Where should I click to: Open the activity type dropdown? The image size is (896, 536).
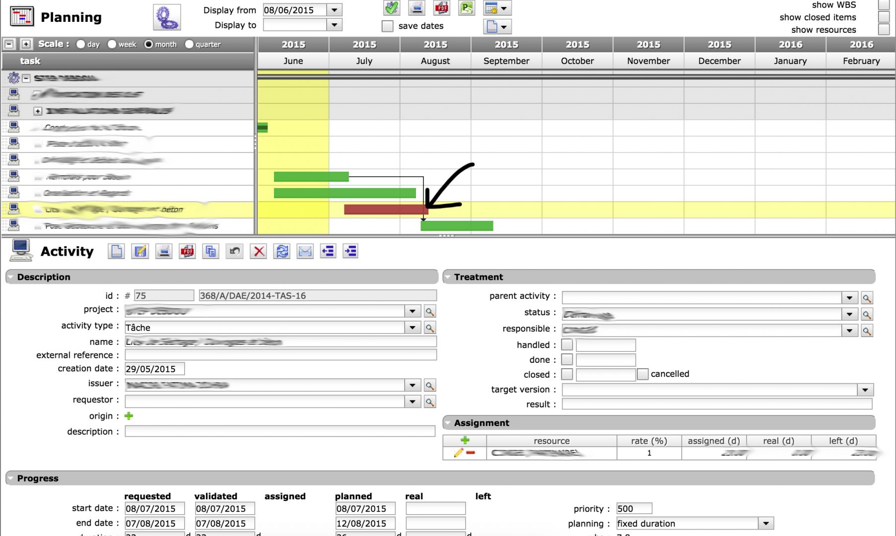(412, 328)
